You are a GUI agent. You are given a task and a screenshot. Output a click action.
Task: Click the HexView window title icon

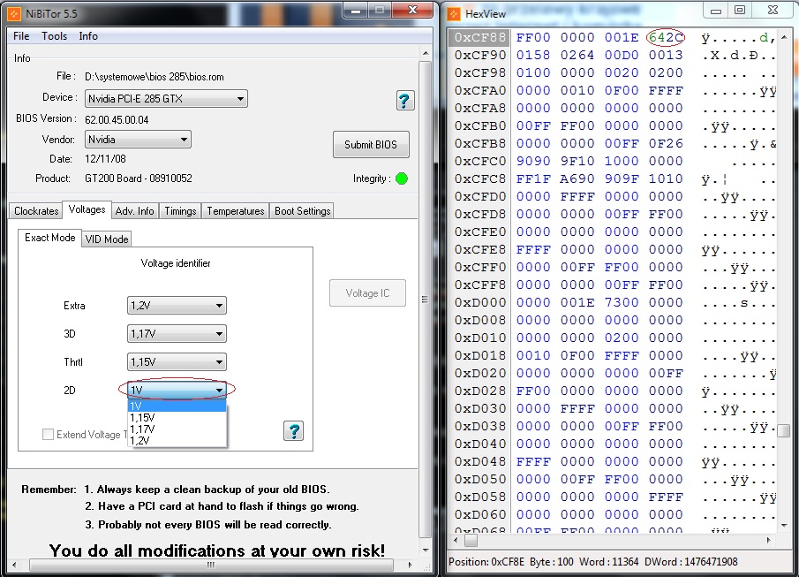[453, 14]
